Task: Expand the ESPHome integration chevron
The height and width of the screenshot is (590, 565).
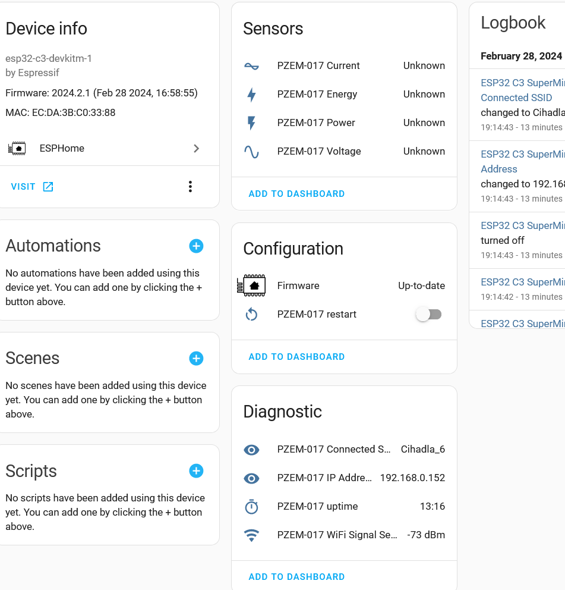Action: 196,149
